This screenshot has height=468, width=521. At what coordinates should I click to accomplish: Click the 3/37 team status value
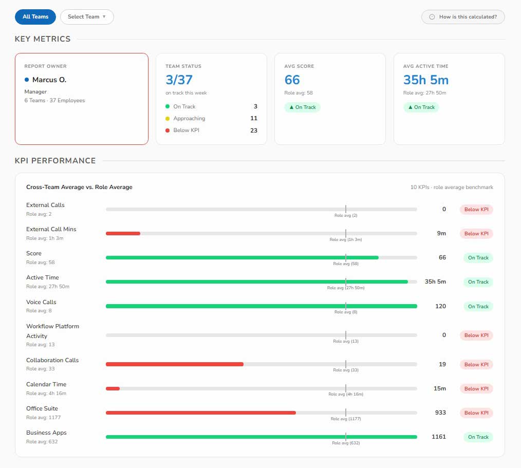[179, 80]
